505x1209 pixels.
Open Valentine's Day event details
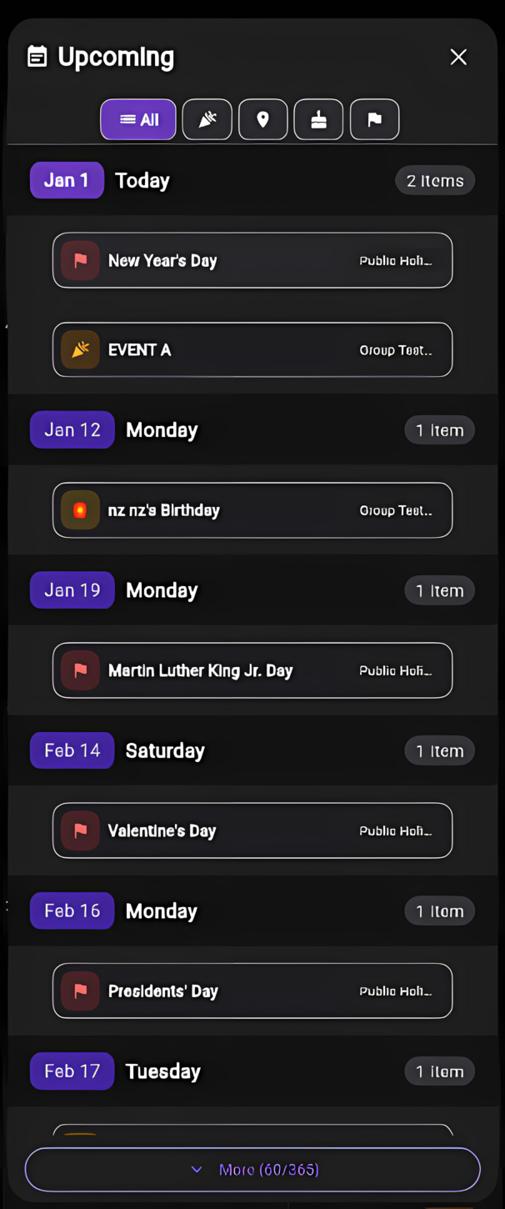[x=252, y=830]
